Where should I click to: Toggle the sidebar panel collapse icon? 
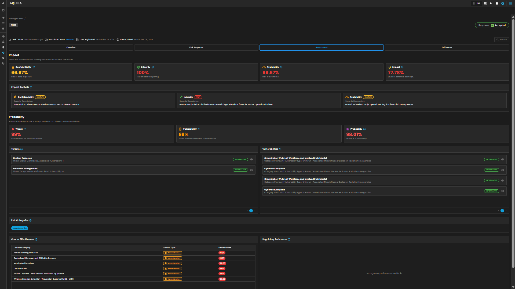click(3, 10)
